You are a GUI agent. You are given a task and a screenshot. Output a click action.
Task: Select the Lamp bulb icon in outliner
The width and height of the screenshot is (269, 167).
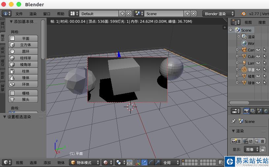(244, 63)
